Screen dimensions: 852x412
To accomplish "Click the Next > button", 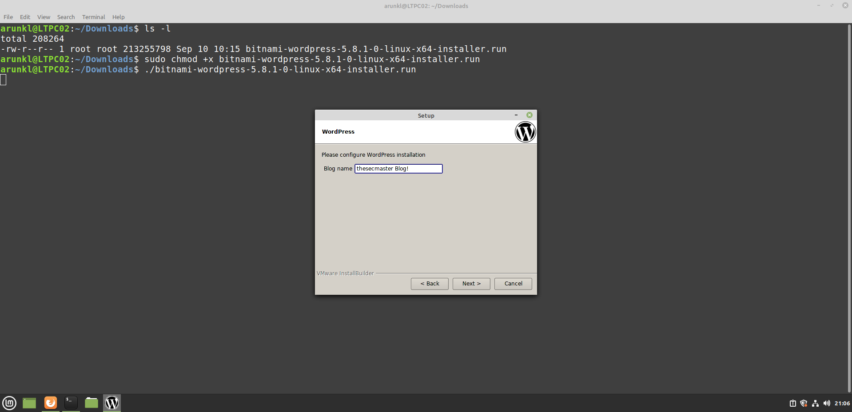I will (x=471, y=284).
